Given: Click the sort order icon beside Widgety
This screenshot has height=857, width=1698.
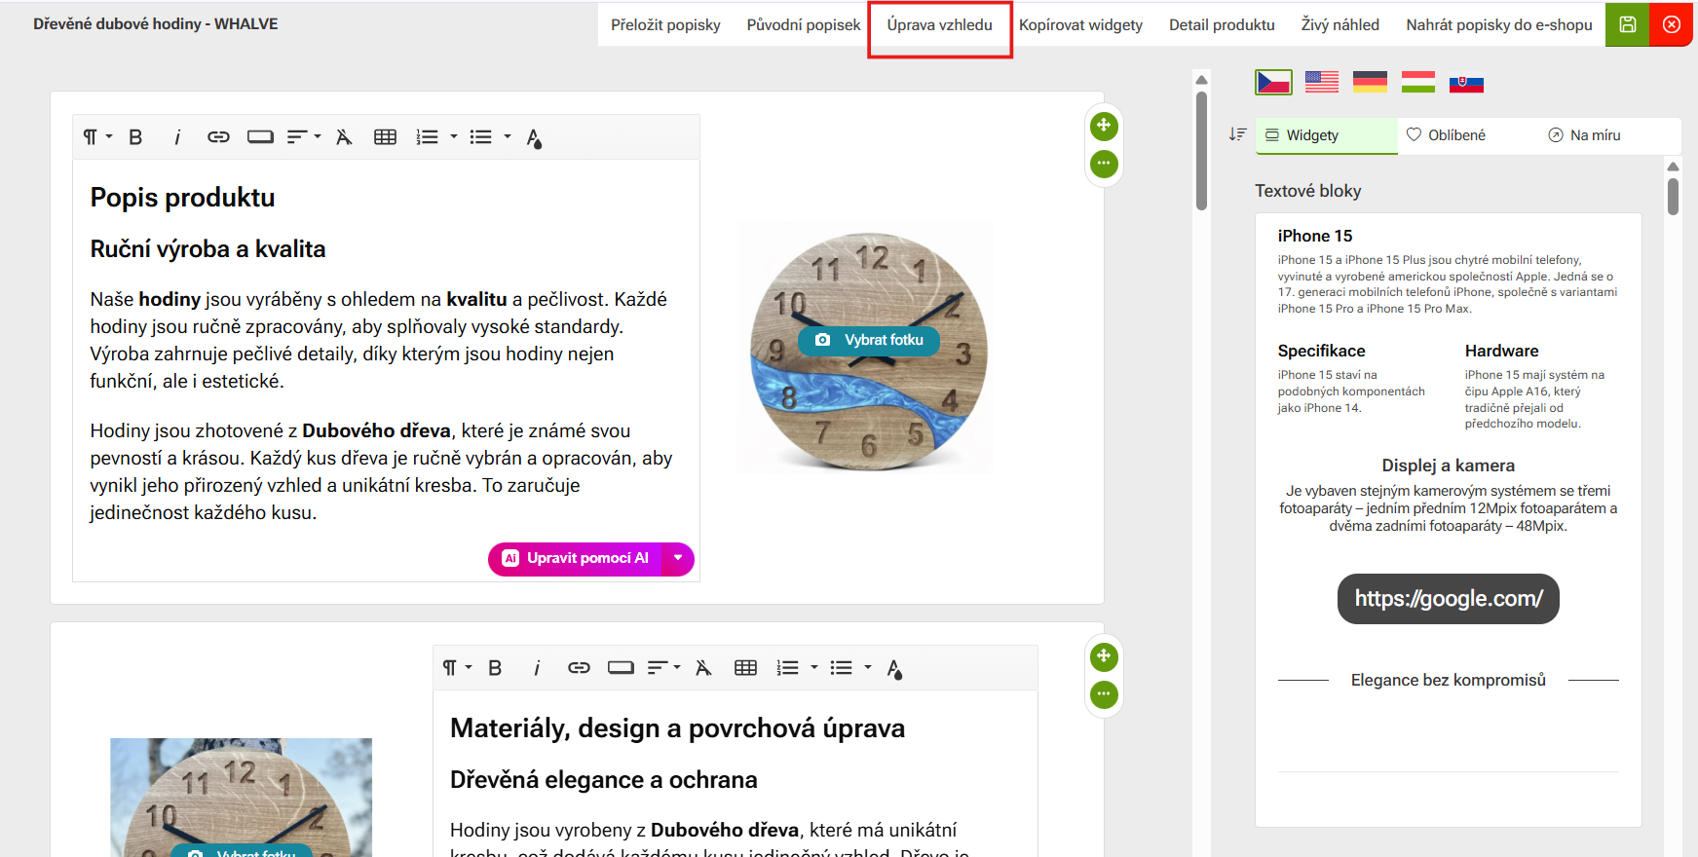Looking at the screenshot, I should click(x=1237, y=134).
